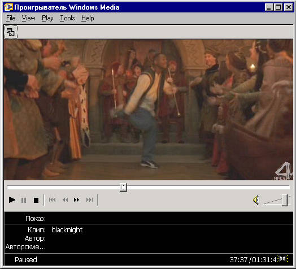Open the View menu
This screenshot has width=296, height=269.
point(28,18)
